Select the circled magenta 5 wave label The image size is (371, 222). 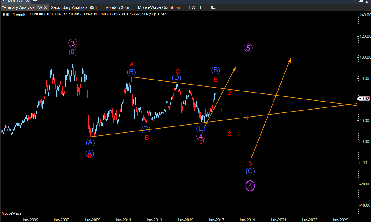[x=248, y=48]
